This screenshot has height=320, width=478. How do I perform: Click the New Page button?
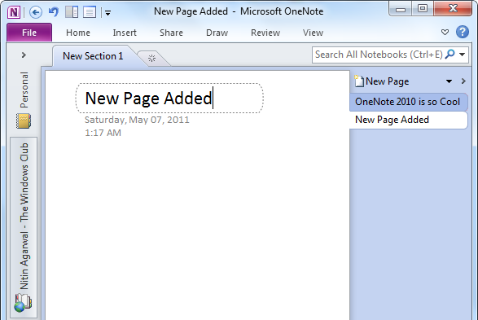coord(382,81)
